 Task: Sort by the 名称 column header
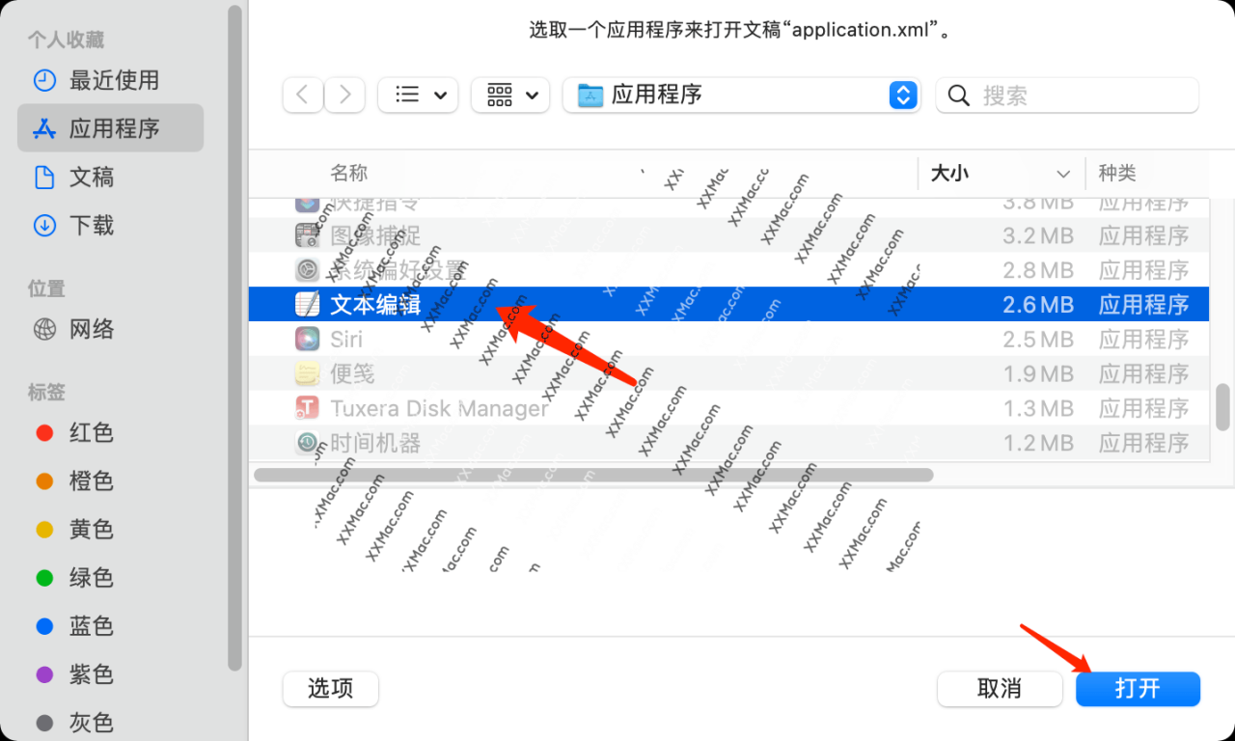click(348, 174)
